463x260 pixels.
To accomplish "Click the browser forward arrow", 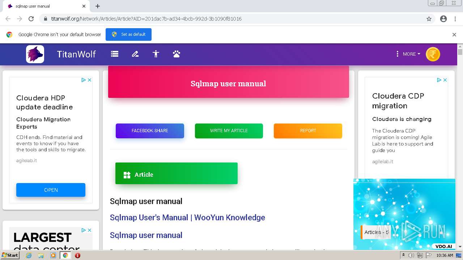I will (20, 19).
